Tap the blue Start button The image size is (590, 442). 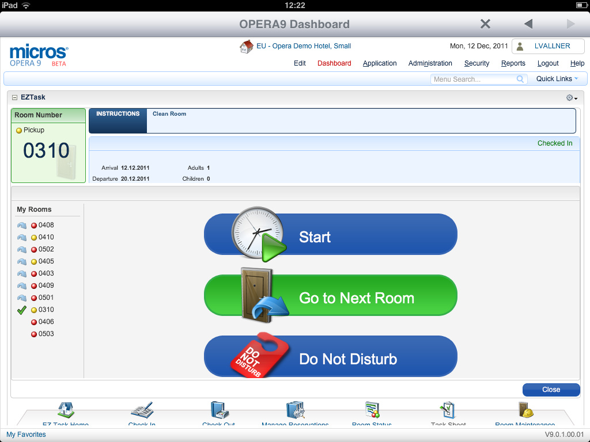click(x=330, y=235)
